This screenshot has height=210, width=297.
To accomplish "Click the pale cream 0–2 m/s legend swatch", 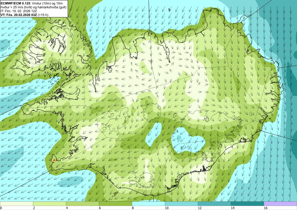I will pyautogui.click(x=16, y=204).
